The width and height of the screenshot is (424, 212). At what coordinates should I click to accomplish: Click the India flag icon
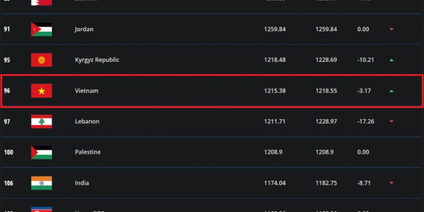pyautogui.click(x=41, y=183)
